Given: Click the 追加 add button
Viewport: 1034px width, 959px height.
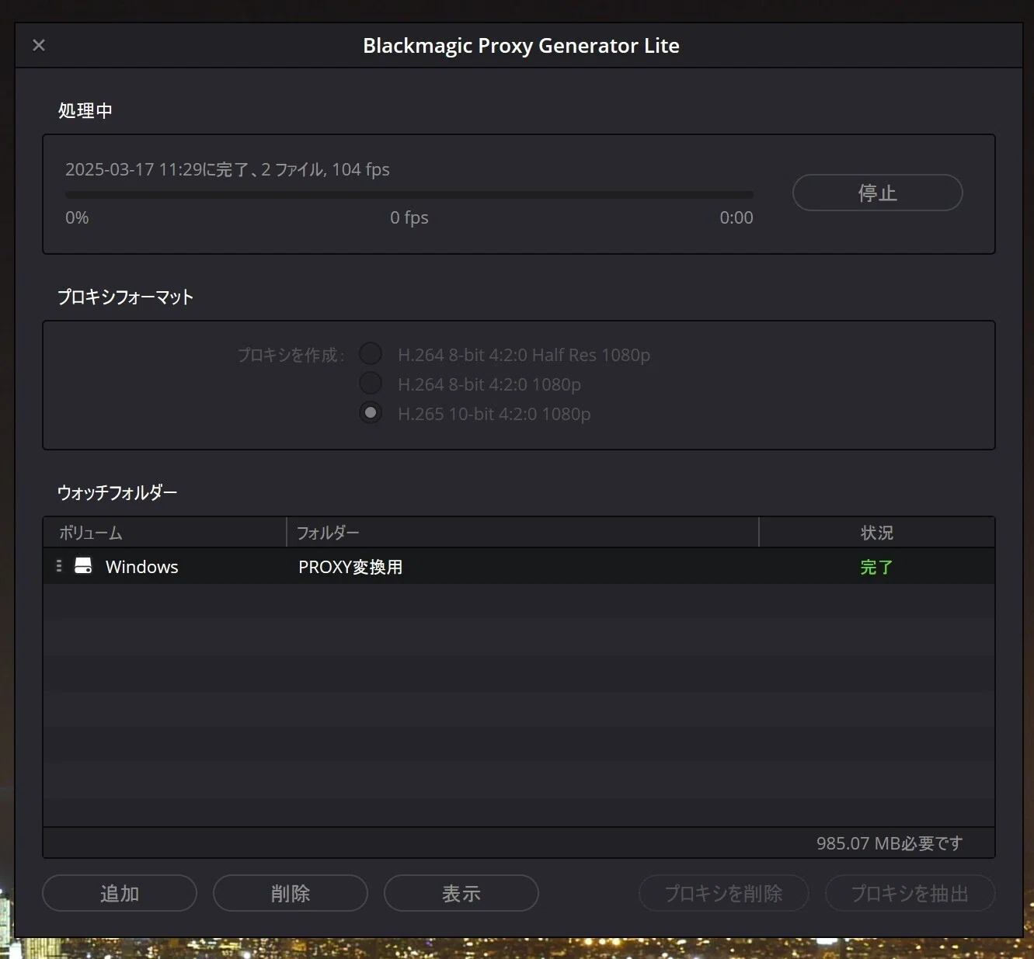Looking at the screenshot, I should coord(120,893).
